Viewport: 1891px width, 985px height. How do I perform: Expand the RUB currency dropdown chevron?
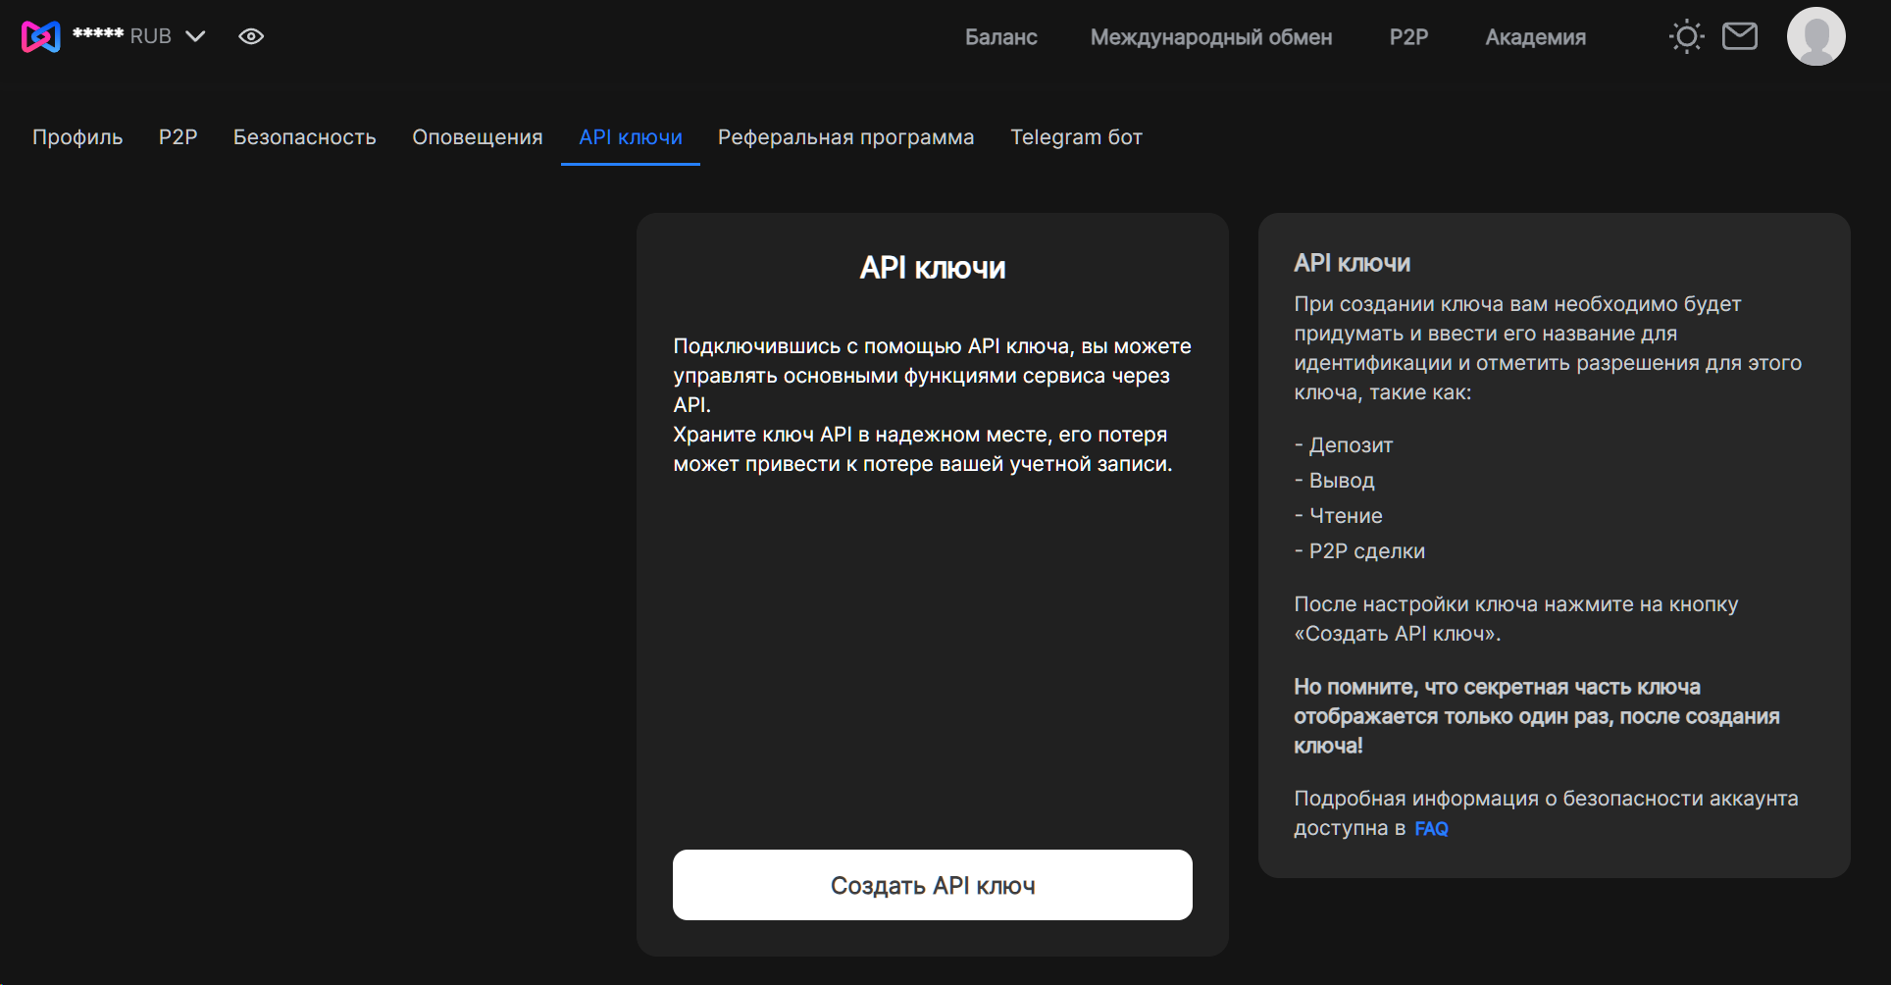(x=196, y=36)
